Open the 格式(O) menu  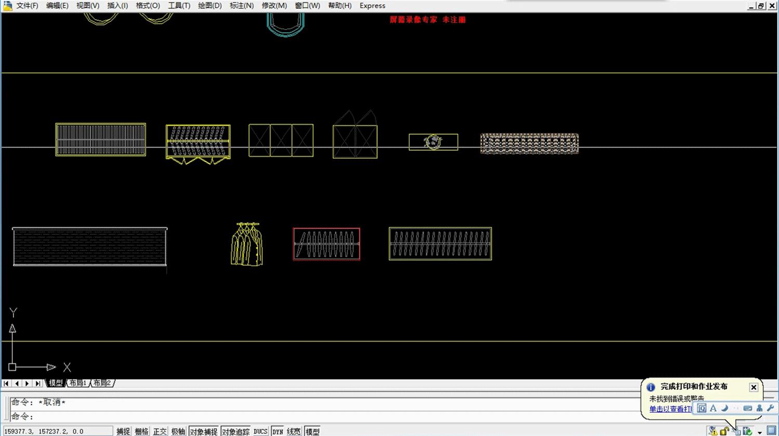147,6
